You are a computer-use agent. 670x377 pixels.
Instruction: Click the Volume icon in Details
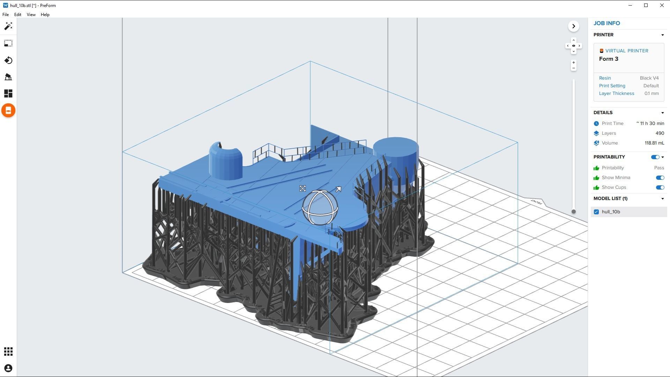pyautogui.click(x=596, y=143)
